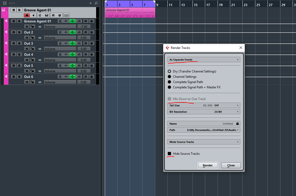This screenshot has height=196, width=296.
Task: Open the Path dropdown in Render Tracks
Action: click(x=204, y=130)
